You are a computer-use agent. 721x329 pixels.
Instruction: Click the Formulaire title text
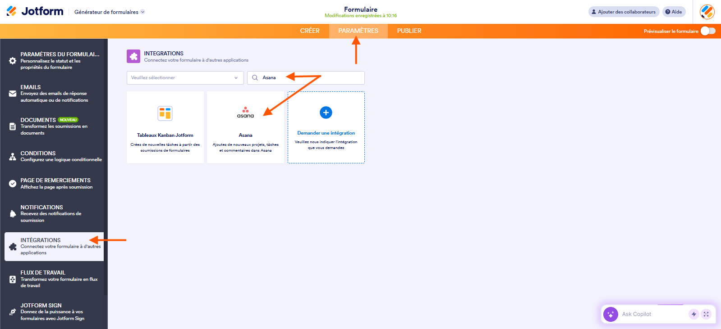(x=361, y=9)
